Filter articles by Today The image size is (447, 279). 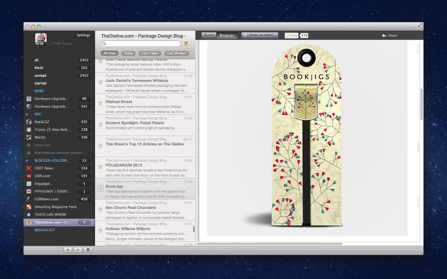(x=129, y=53)
